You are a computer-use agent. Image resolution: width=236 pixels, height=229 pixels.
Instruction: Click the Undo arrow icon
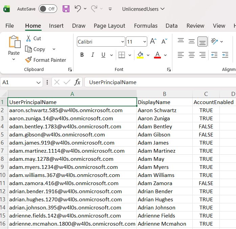[x=78, y=9]
